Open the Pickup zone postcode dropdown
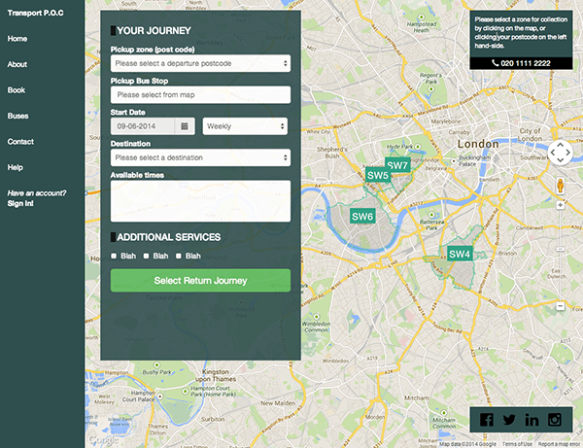The image size is (583, 448). point(200,63)
